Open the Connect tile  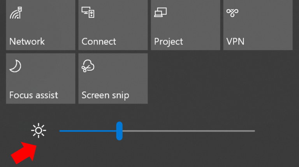pos(113,25)
